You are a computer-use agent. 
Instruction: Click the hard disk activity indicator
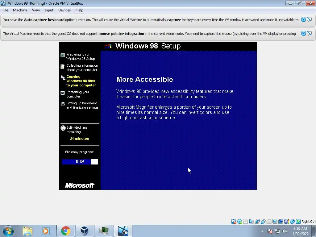(x=234, y=222)
